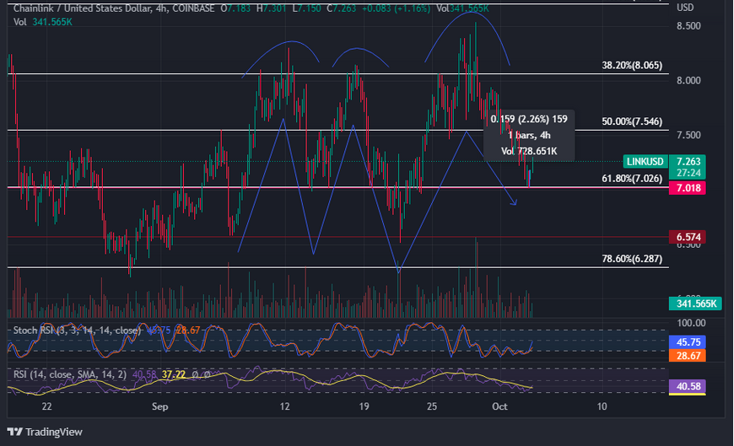Viewport: 734px width, 446px height.
Task: Click the price range measurement tooltip box
Action: (x=530, y=135)
